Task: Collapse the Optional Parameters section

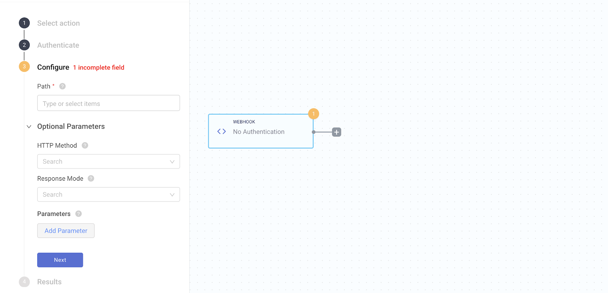Action: pyautogui.click(x=29, y=126)
